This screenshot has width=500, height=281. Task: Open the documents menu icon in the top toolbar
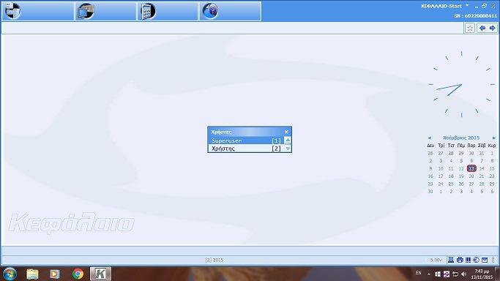[x=13, y=11]
